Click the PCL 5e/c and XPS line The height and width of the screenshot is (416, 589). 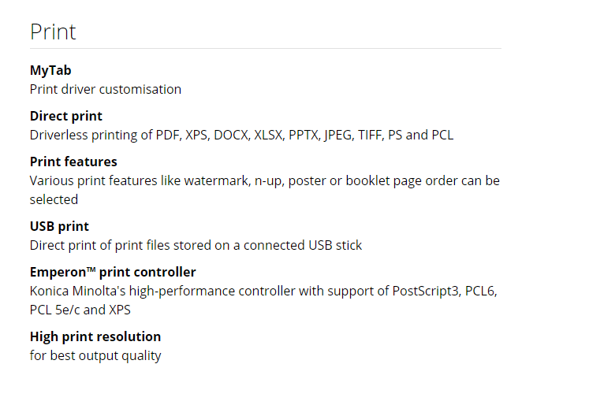80,310
